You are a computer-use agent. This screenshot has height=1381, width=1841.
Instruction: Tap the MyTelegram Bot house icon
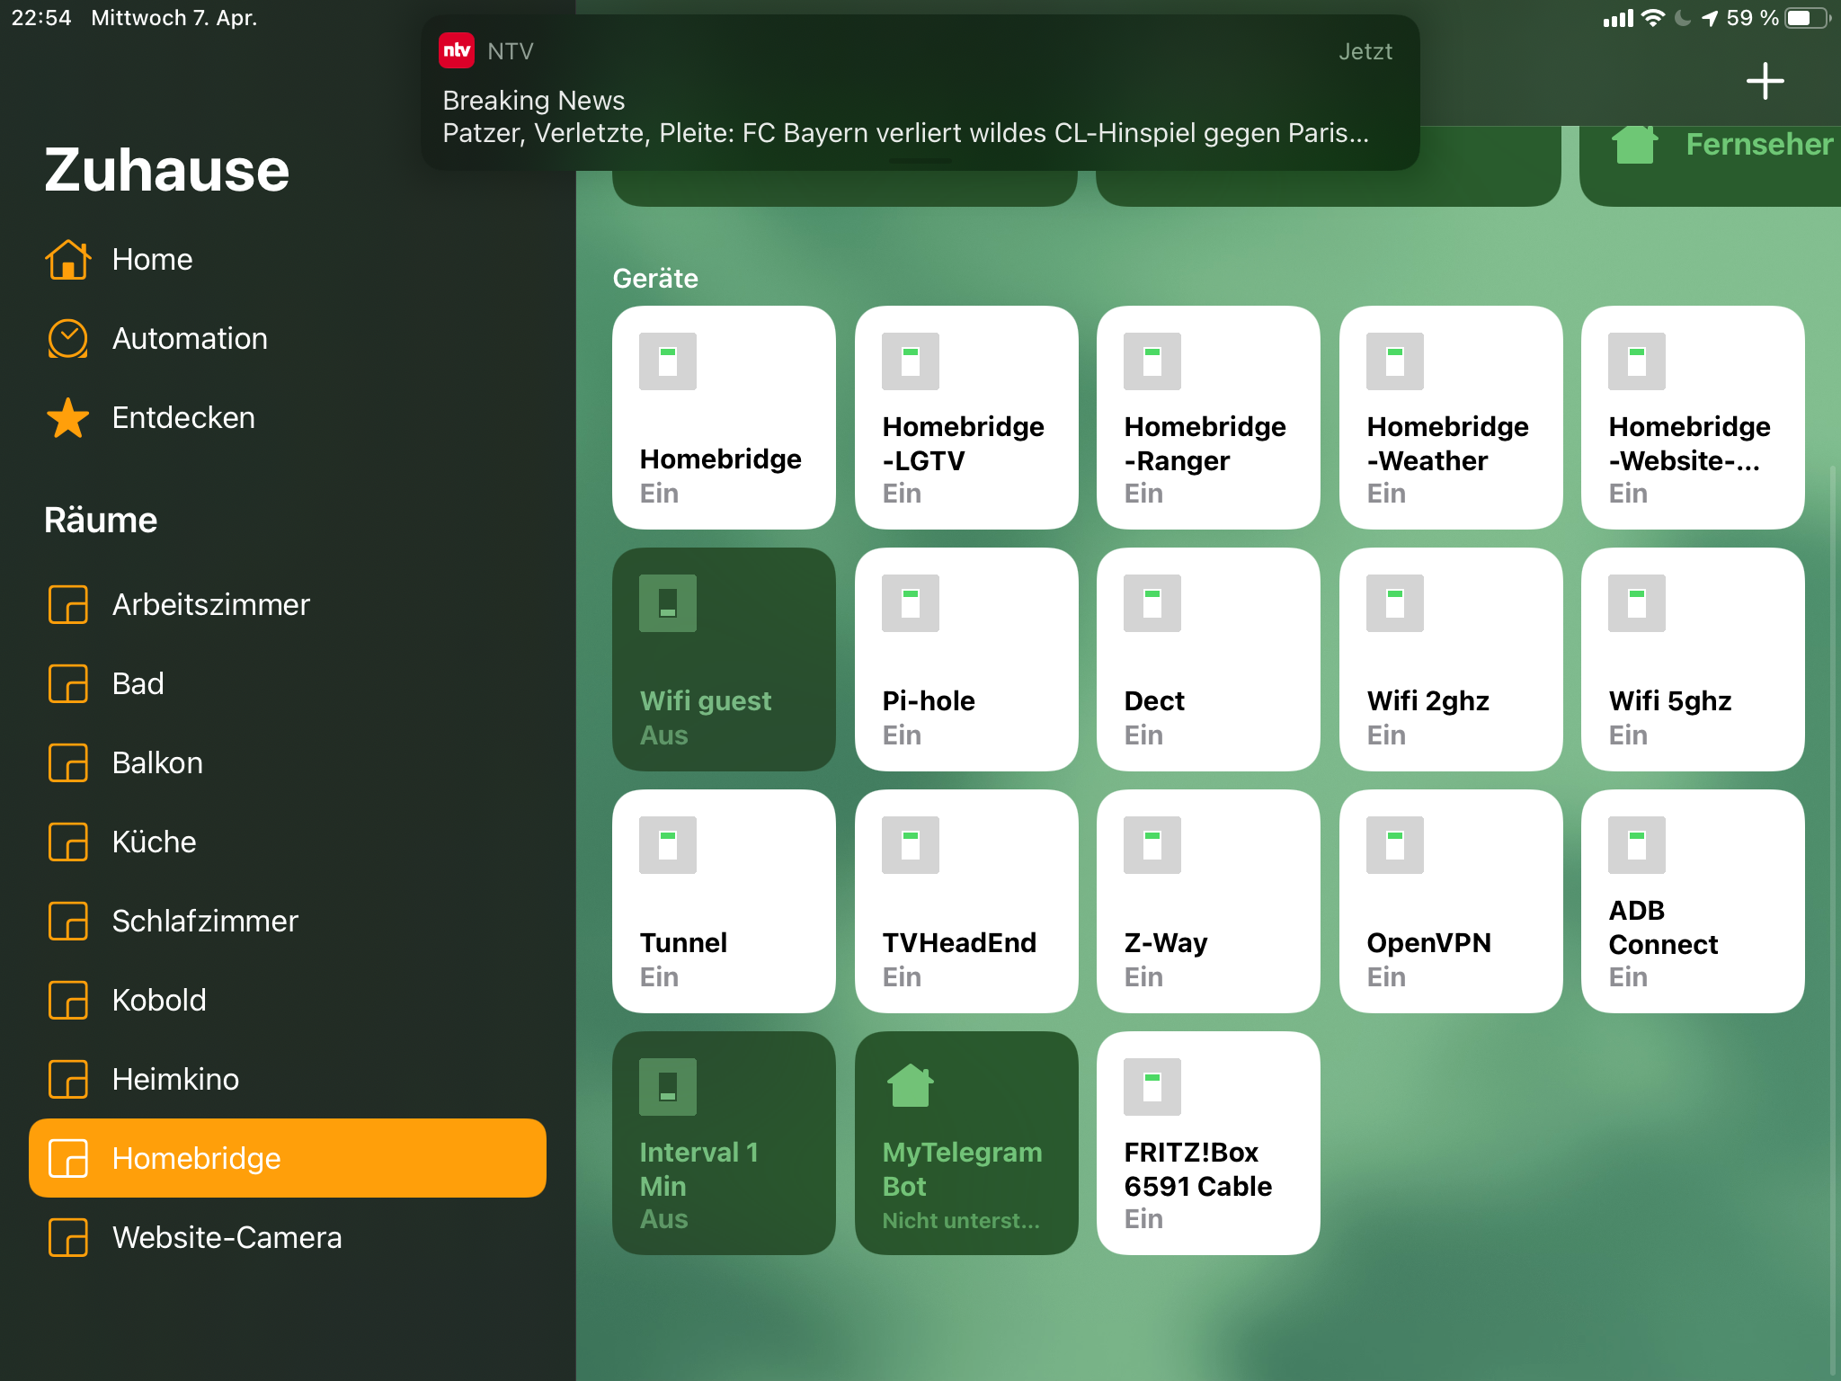pos(910,1086)
